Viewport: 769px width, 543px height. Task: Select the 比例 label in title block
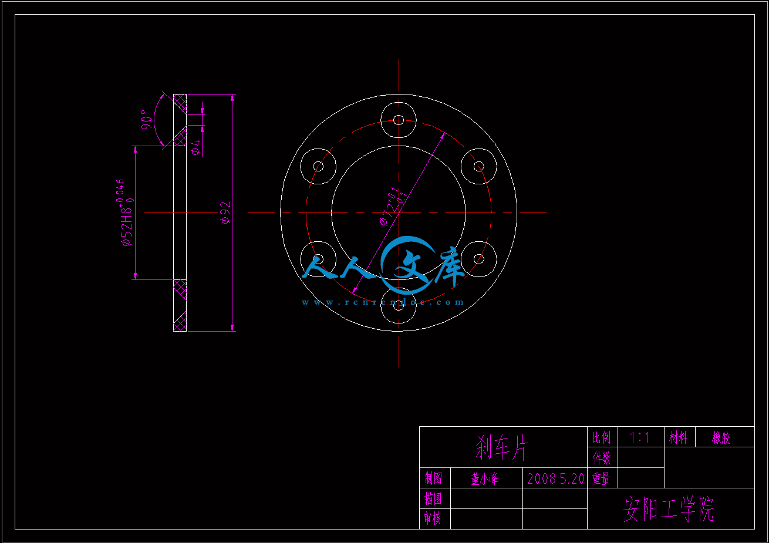tap(602, 437)
